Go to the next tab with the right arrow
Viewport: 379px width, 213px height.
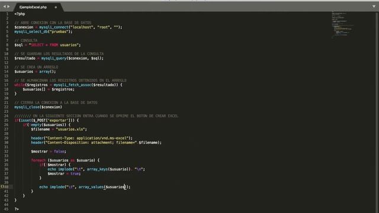click(x=8, y=7)
